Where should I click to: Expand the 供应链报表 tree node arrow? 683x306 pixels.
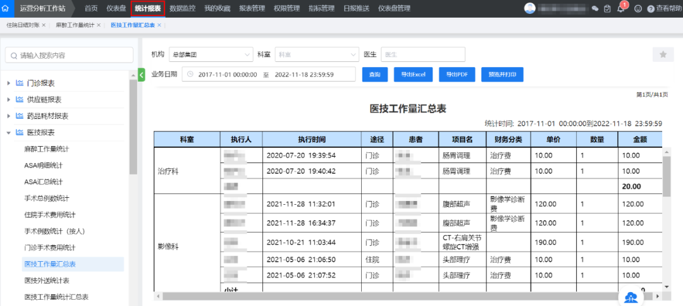(9, 100)
